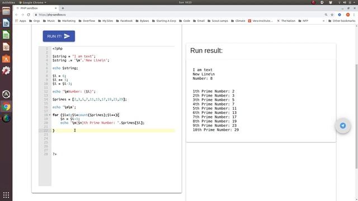The image size is (358, 201).
Task: Open the blue extension icon in Chrome toolbar
Action: 340,15
